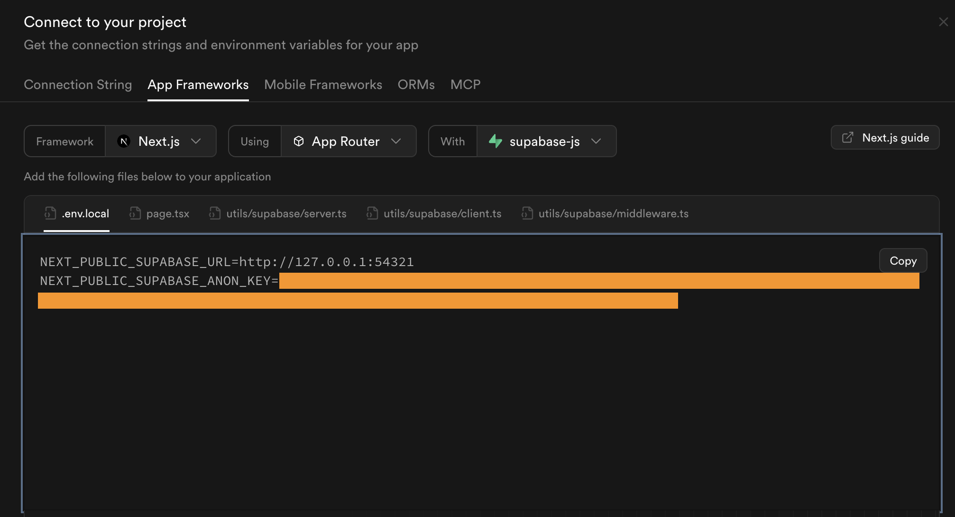Click the Supabase lightning bolt icon
The height and width of the screenshot is (517, 955).
(x=495, y=141)
